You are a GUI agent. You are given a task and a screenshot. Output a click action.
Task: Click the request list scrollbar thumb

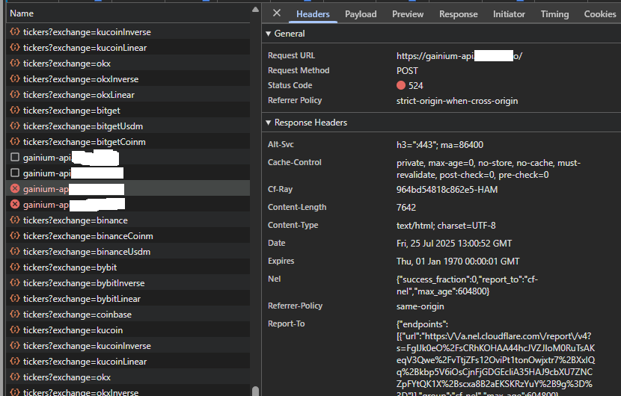pos(255,391)
